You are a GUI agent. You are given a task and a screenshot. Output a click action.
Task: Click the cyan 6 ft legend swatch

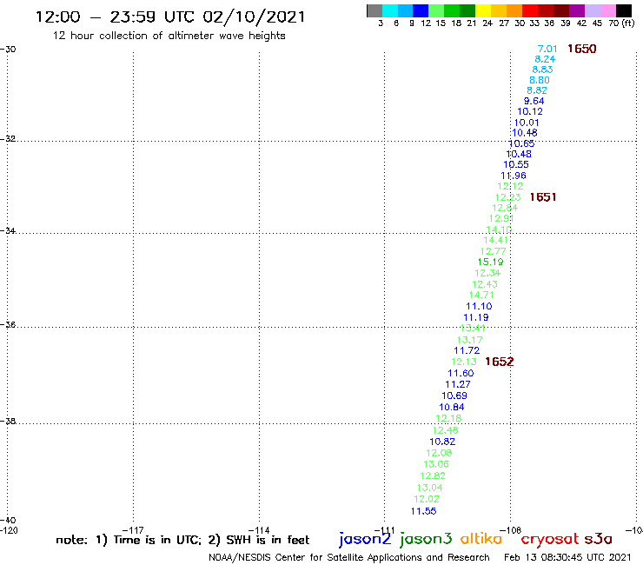tap(390, 10)
